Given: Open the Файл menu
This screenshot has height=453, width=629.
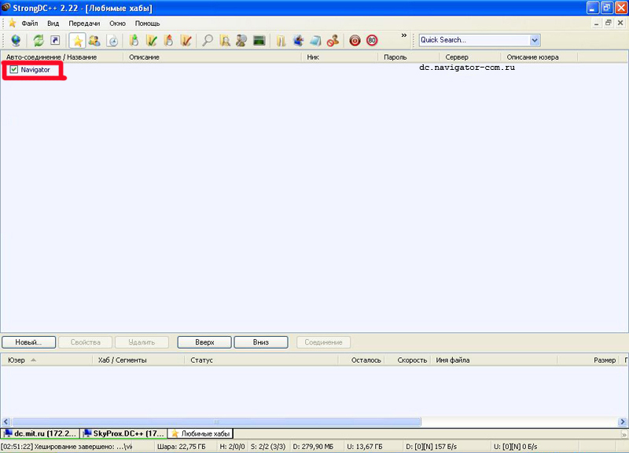Looking at the screenshot, I should pyautogui.click(x=30, y=24).
